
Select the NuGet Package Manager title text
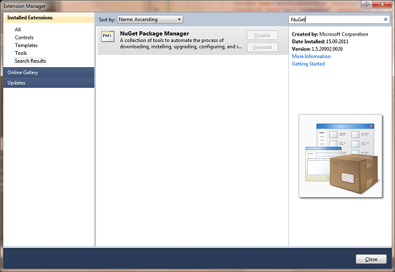[154, 34]
